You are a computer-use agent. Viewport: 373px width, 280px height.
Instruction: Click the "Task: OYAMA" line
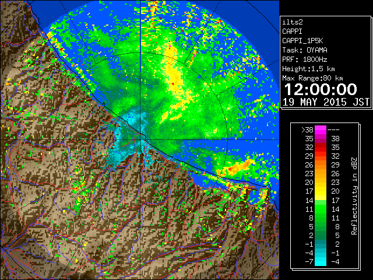[x=305, y=50]
